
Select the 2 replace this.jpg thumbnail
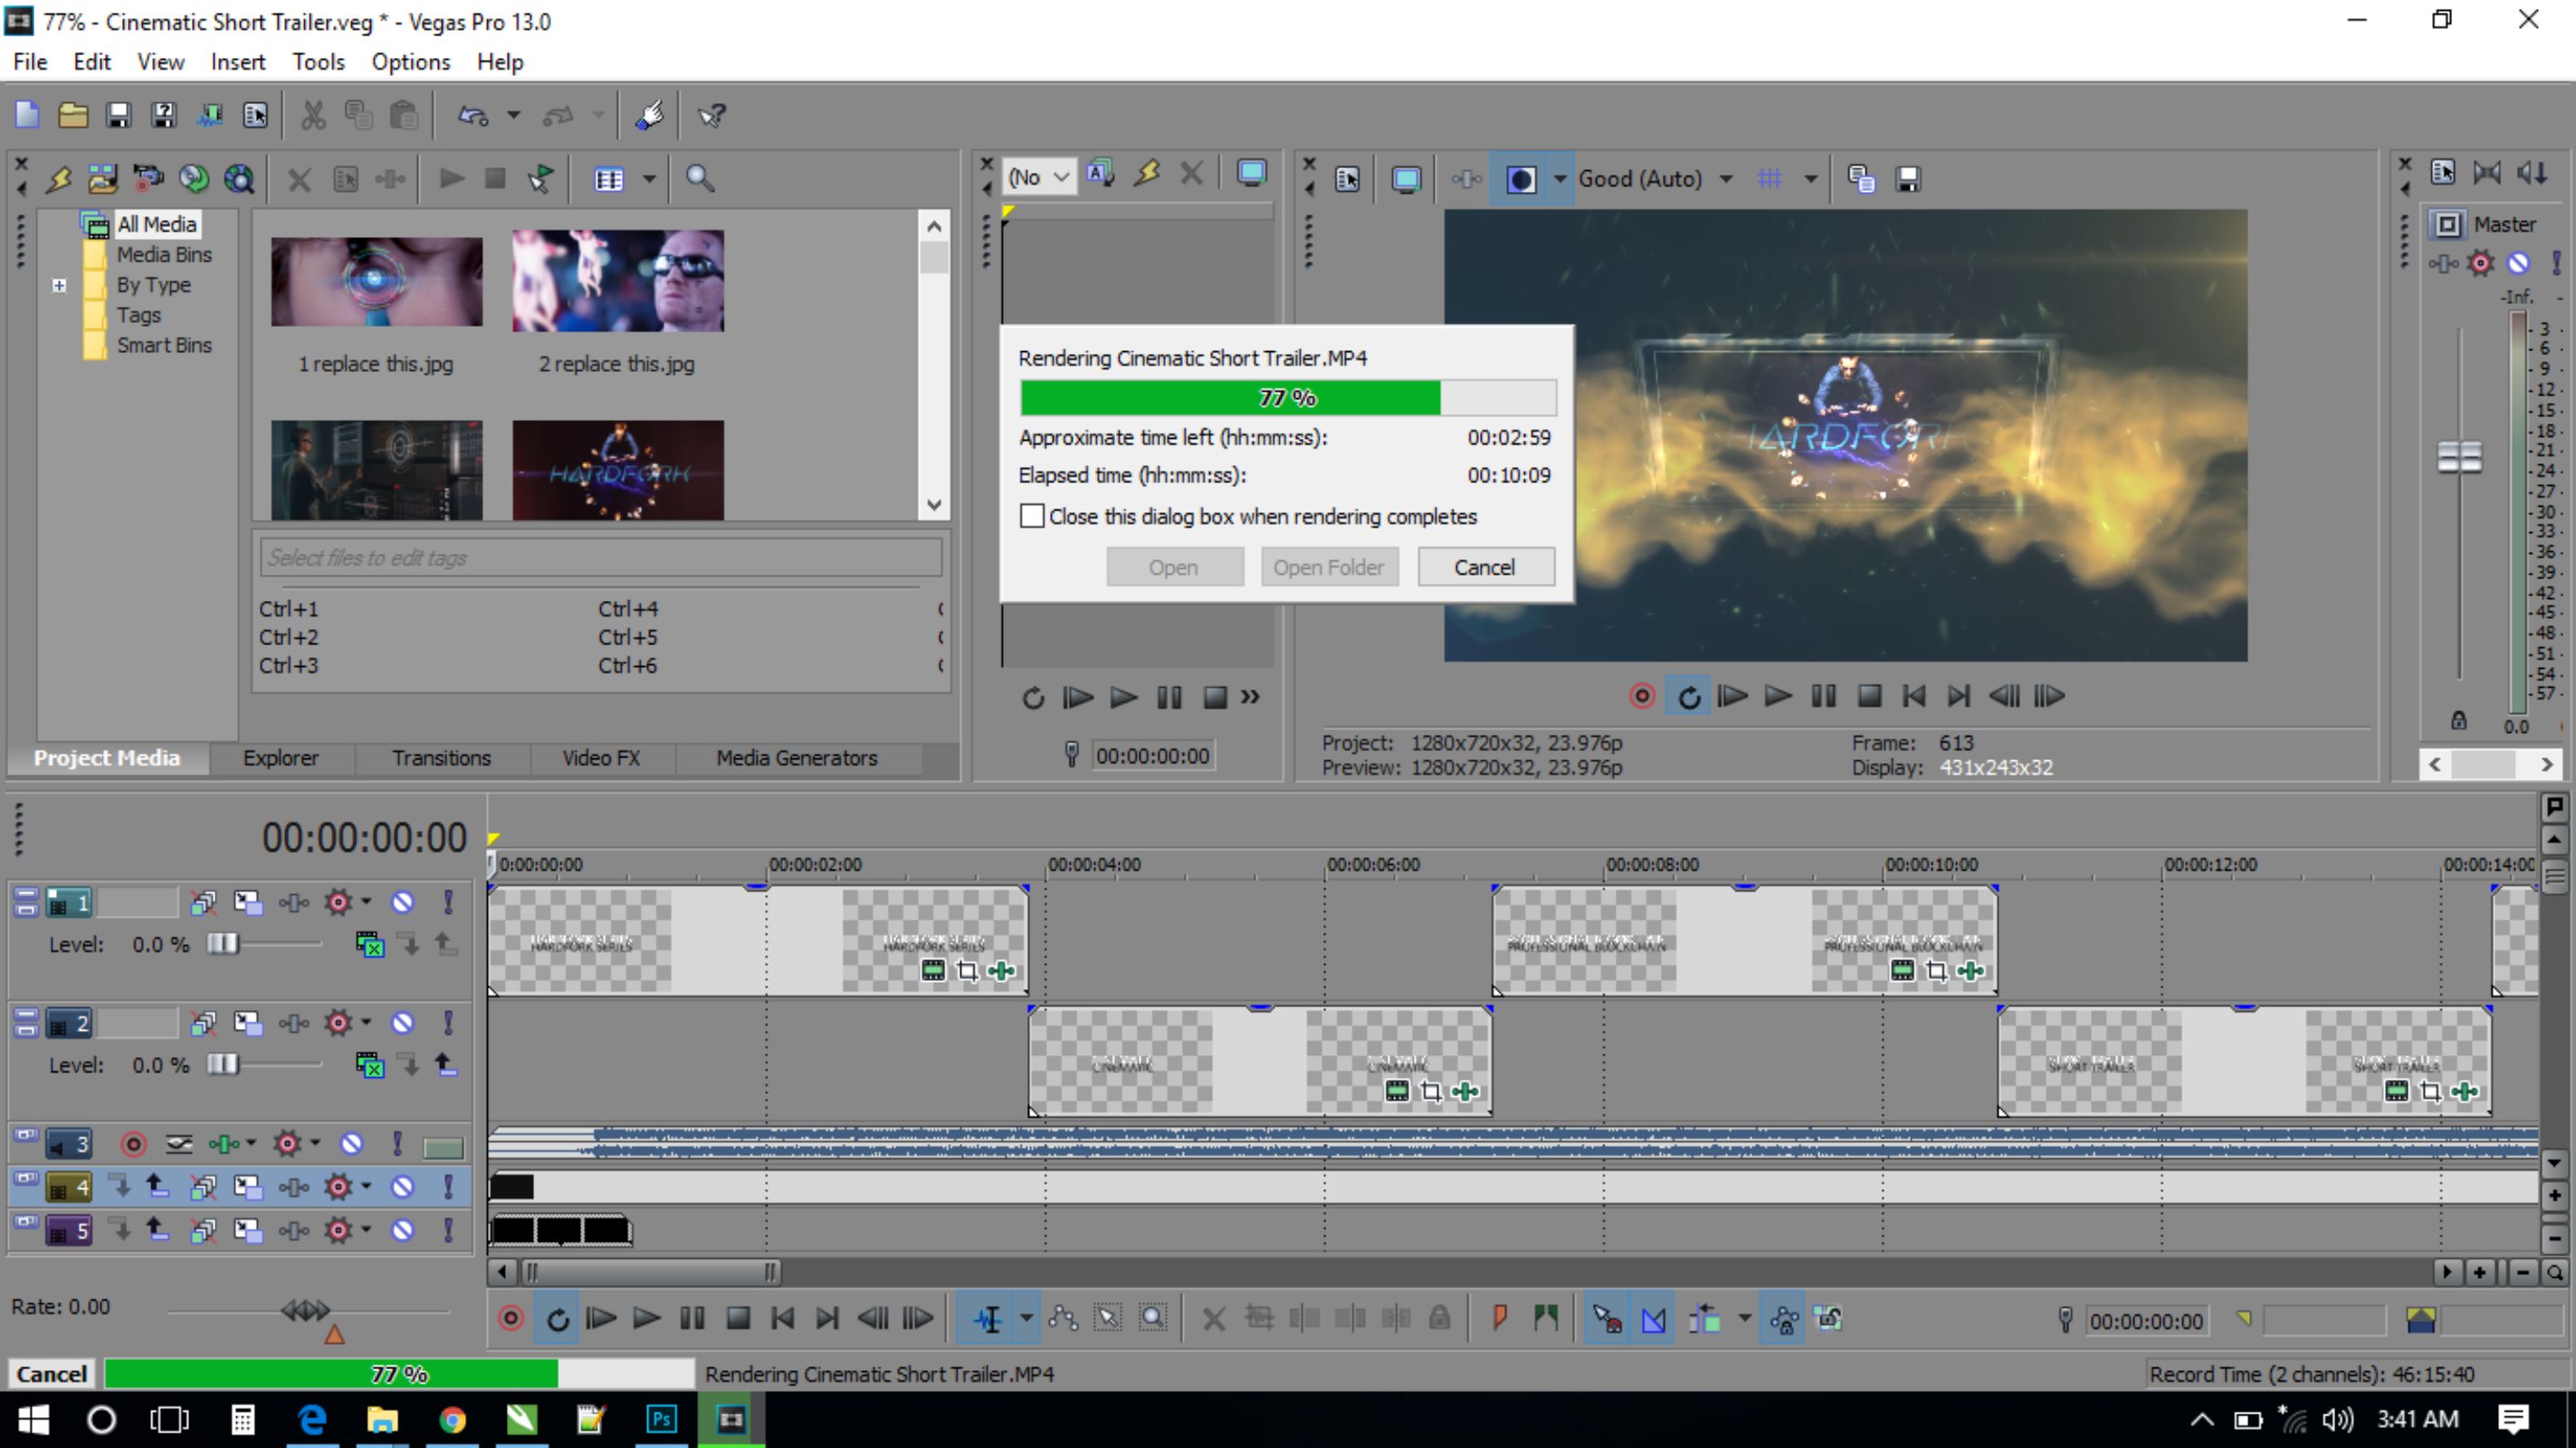pyautogui.click(x=617, y=281)
